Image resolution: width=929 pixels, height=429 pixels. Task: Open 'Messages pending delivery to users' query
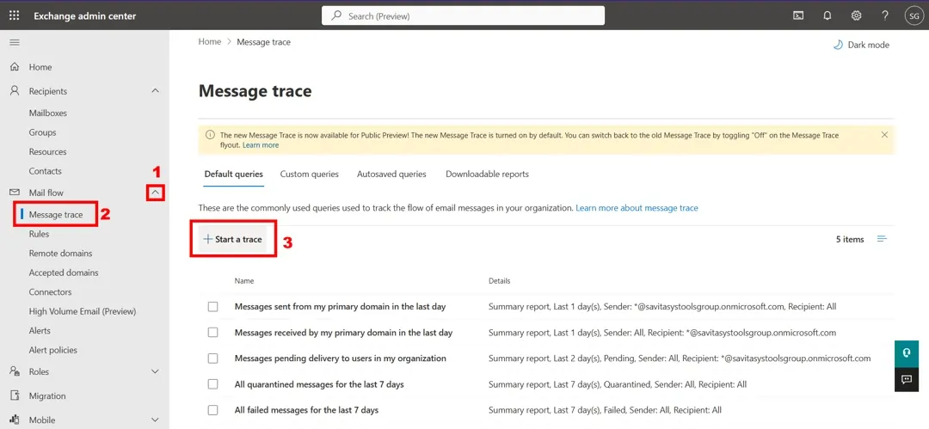pyautogui.click(x=340, y=359)
